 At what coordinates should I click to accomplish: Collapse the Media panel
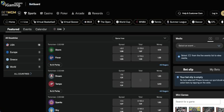coord(223,38)
